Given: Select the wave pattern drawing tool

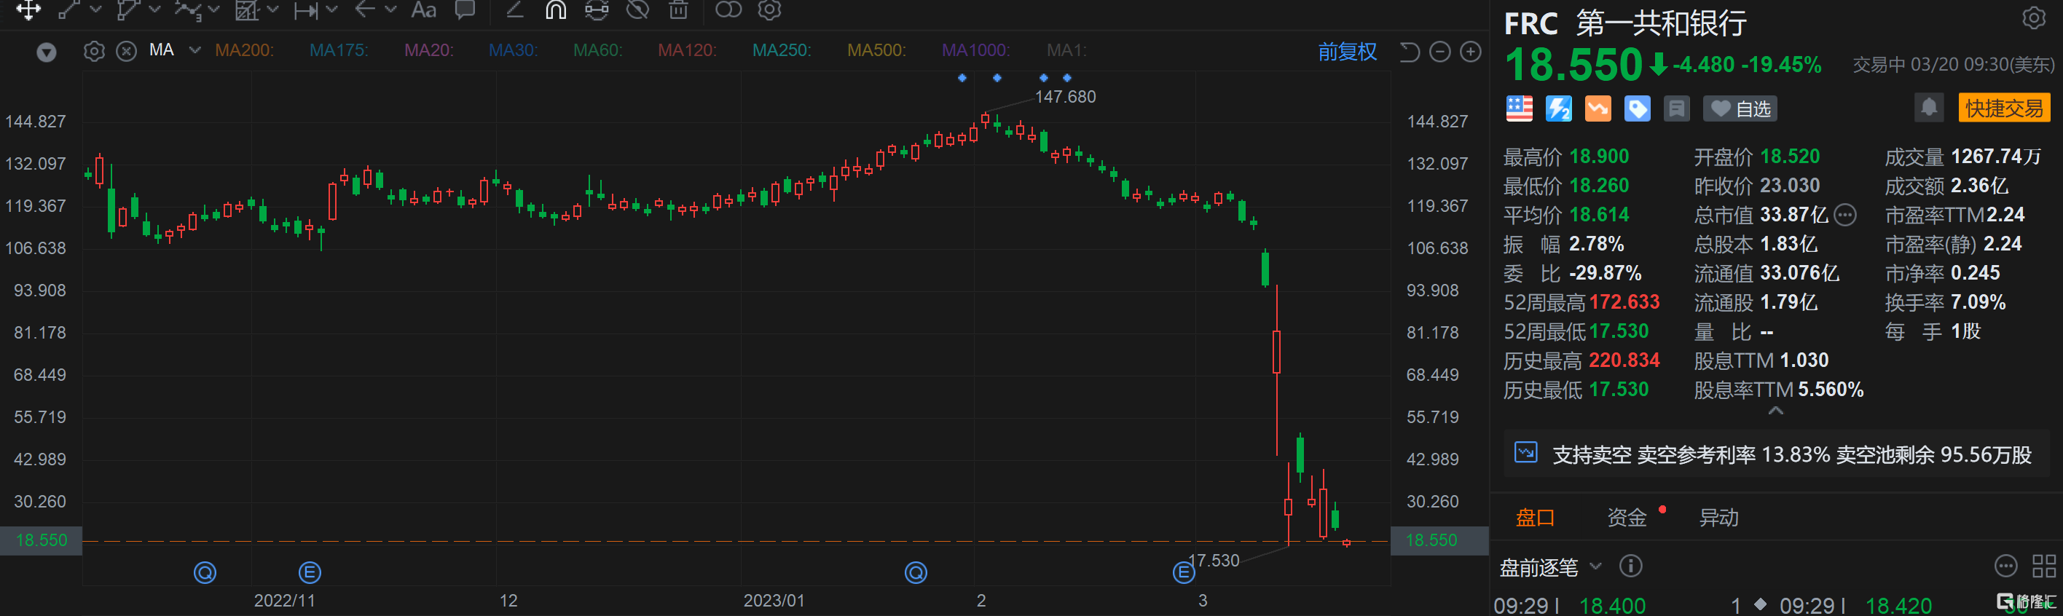Looking at the screenshot, I should pos(187,9).
